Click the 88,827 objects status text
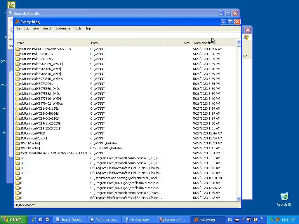Image resolution: width=299 pixels, height=224 pixels. point(25,205)
